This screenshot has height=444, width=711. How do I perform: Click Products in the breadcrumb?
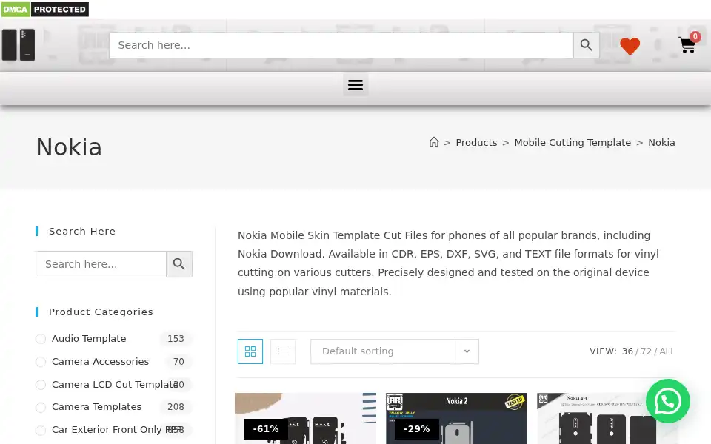point(476,142)
